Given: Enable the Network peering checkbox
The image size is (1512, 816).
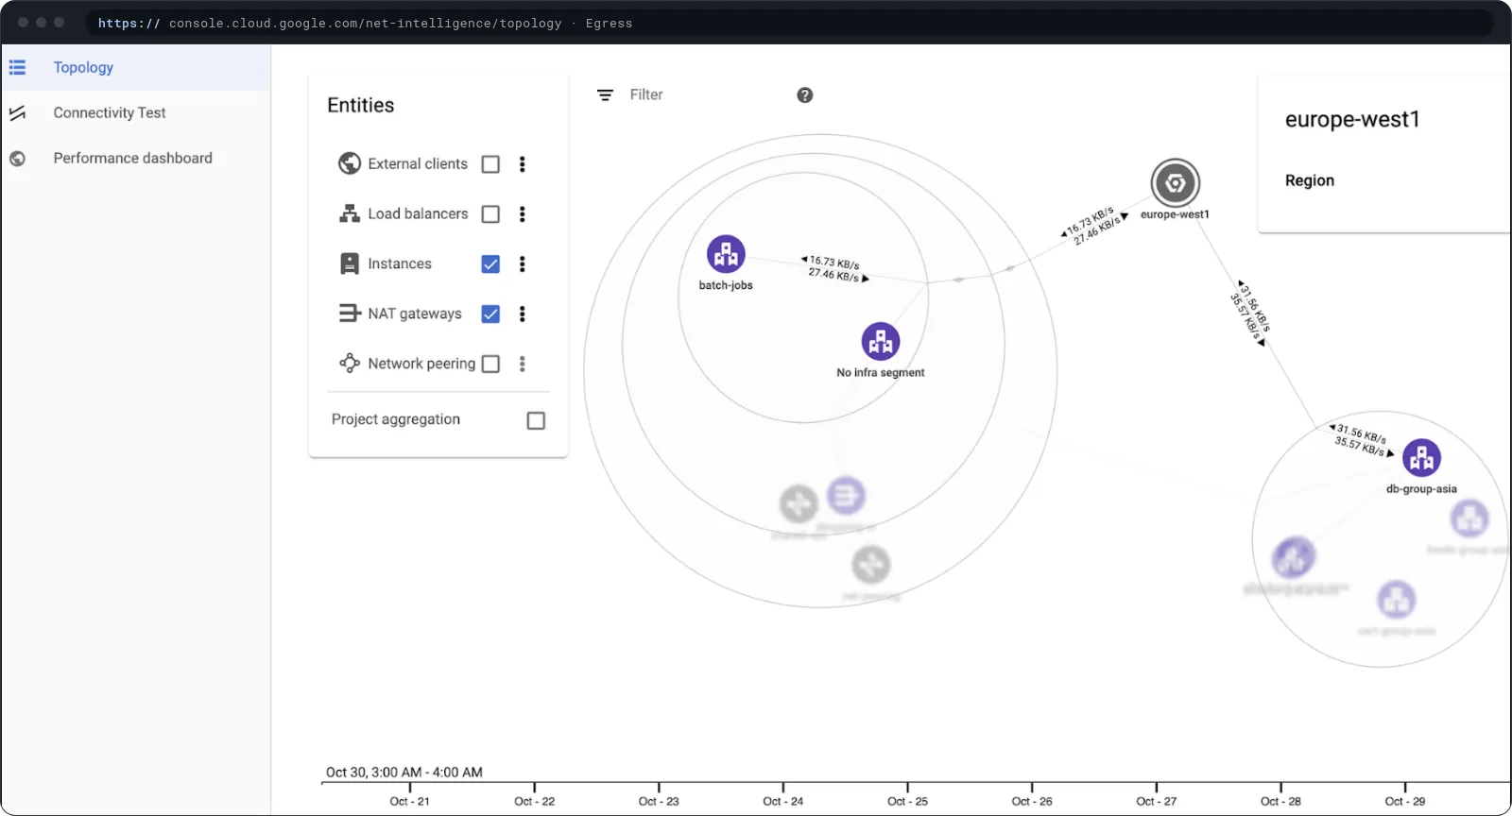Looking at the screenshot, I should point(490,365).
